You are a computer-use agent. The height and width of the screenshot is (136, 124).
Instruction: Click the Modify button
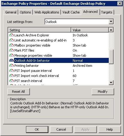[103, 92]
